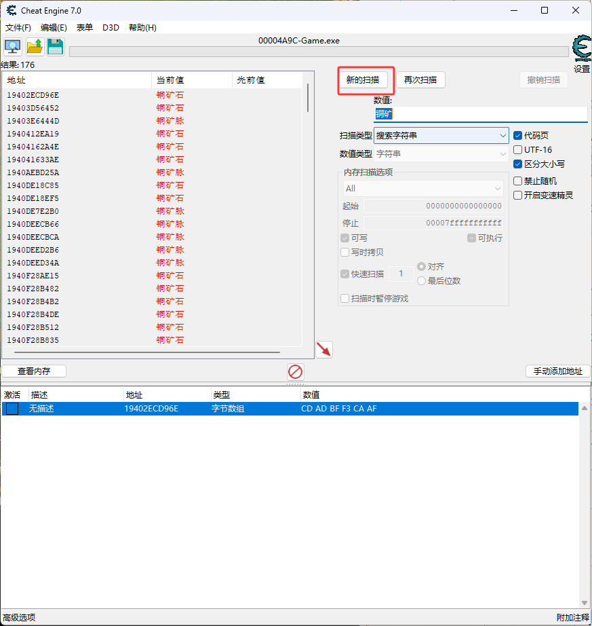592x626 pixels.
Task: Toggle the activate box for 无描述 entry
Action: 12,409
